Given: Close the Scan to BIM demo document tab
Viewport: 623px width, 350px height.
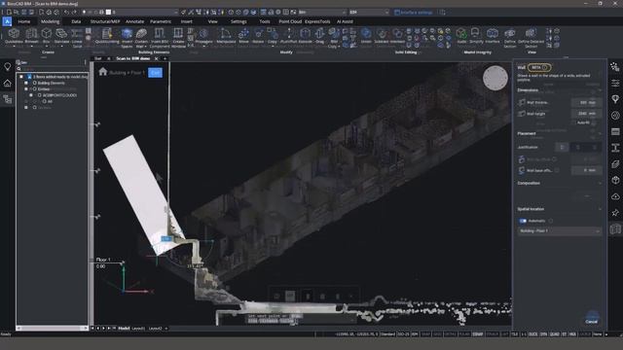Looking at the screenshot, I should click(x=156, y=58).
